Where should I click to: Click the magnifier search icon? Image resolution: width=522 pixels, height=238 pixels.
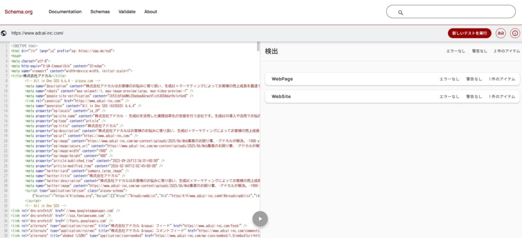click(x=401, y=13)
